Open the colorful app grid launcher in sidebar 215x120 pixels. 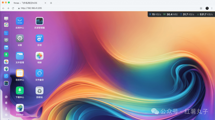pos(6,25)
